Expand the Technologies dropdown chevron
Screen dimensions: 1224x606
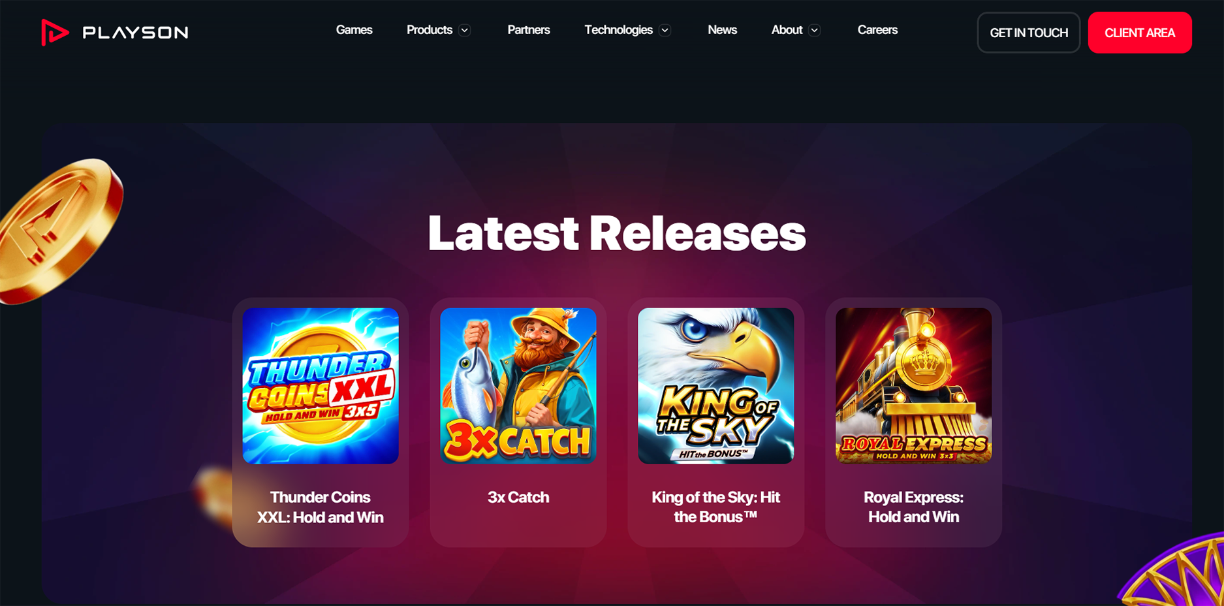665,30
